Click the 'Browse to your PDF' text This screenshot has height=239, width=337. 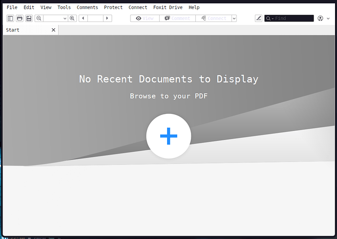(x=168, y=96)
